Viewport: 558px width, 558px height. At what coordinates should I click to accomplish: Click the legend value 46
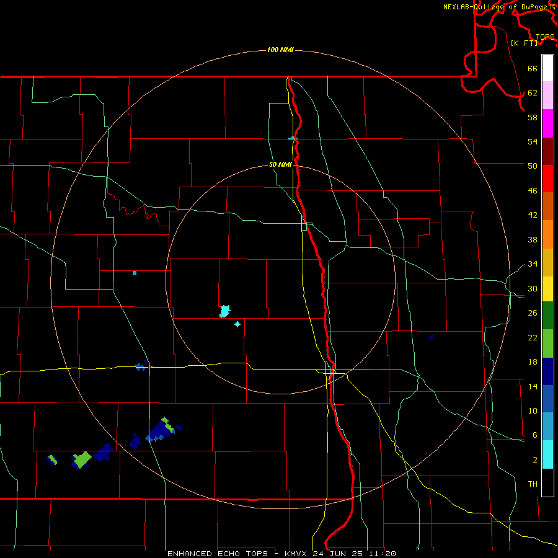coord(533,191)
